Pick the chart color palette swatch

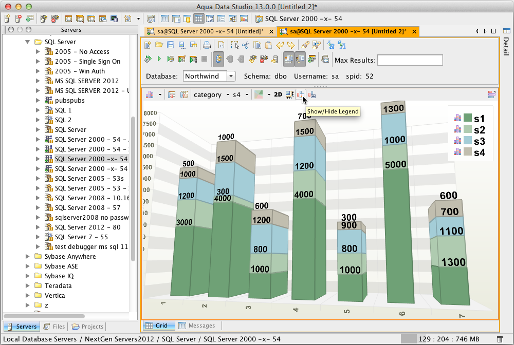point(259,95)
